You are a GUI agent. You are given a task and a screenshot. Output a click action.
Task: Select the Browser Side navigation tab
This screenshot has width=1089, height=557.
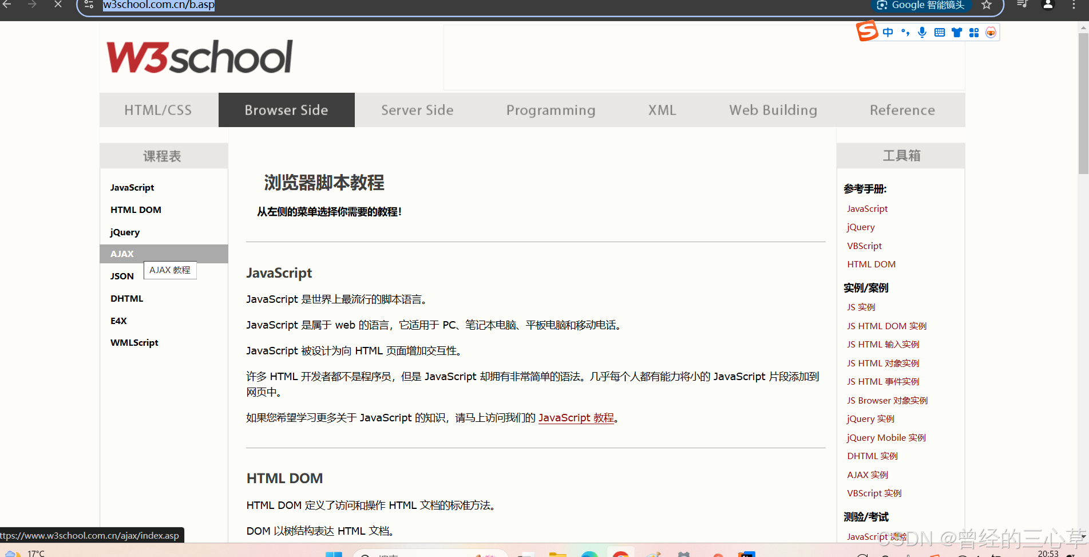(x=287, y=110)
